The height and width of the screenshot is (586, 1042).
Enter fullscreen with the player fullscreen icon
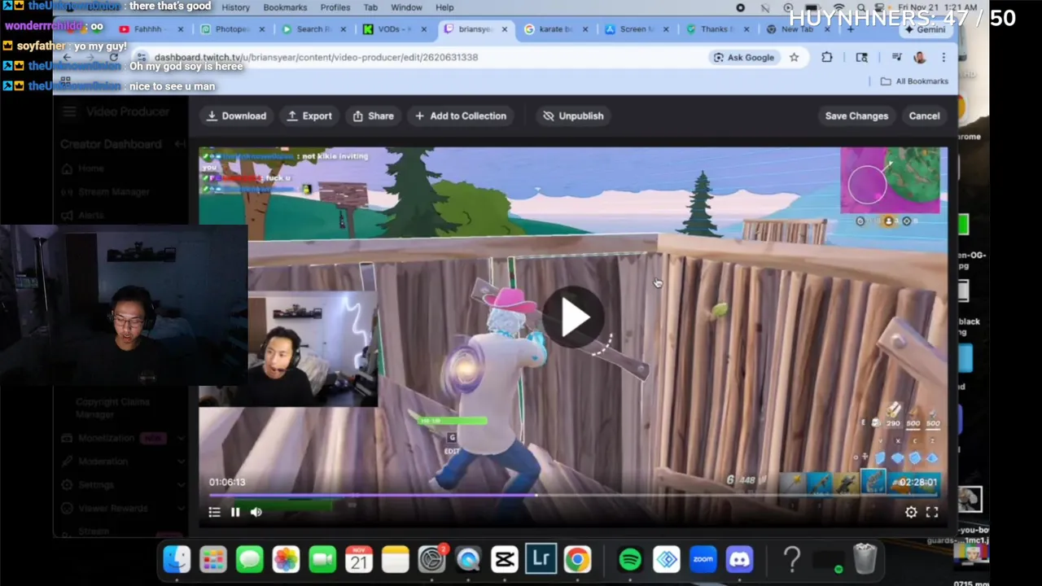tap(932, 512)
